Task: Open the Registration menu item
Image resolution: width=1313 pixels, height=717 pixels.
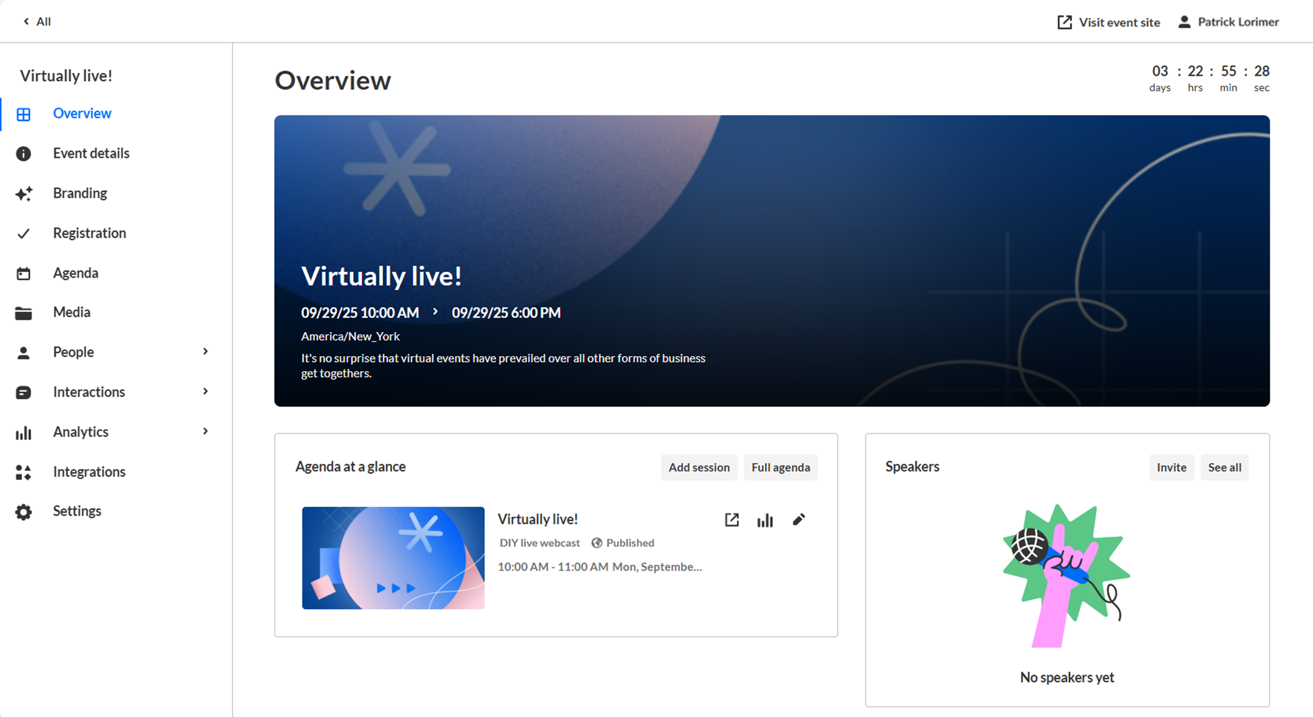Action: [89, 233]
